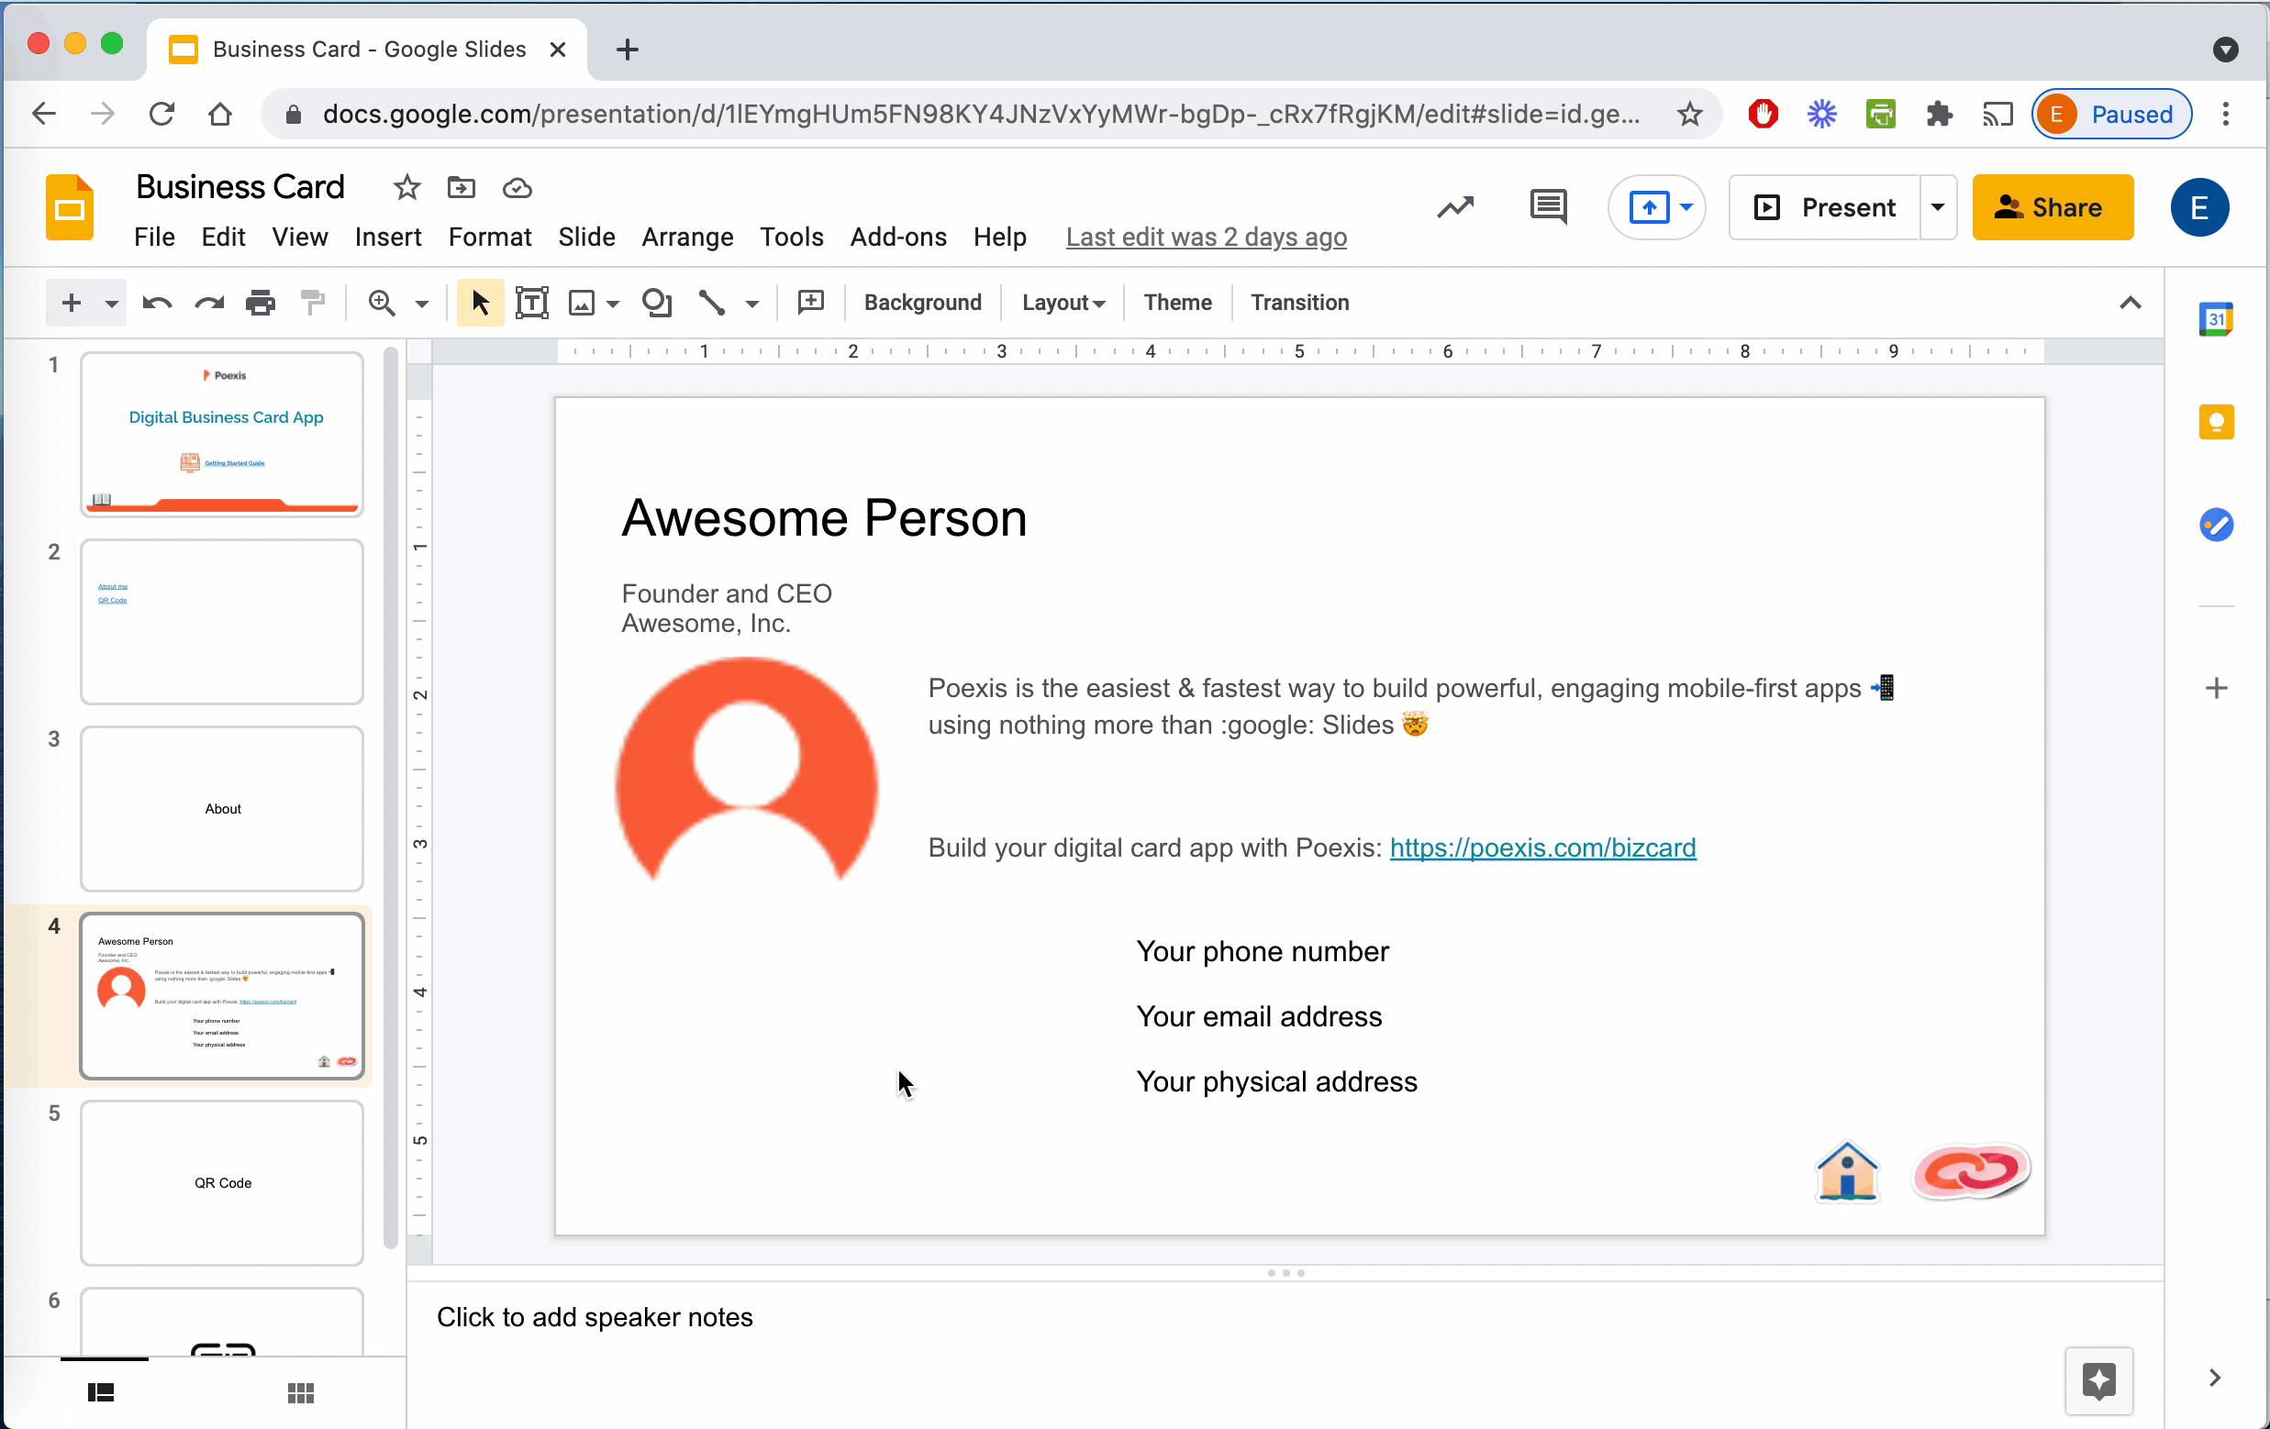Click the get add-ons plus icon

coord(2216,688)
